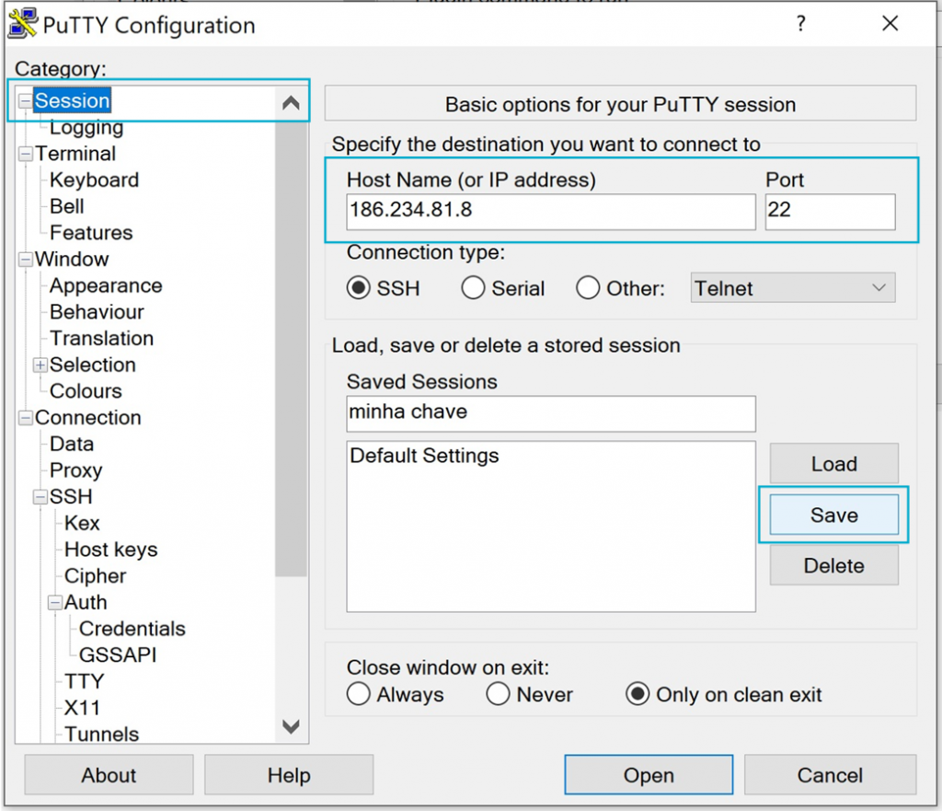
Task: Open the Selection category
Action: pos(93,365)
